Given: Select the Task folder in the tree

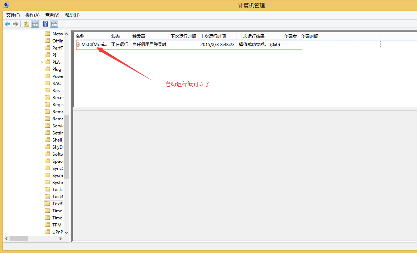Looking at the screenshot, I should point(57,189).
